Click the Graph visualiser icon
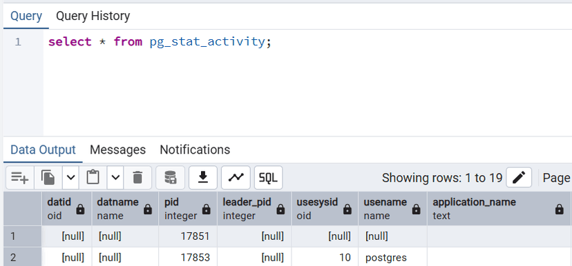572x266 pixels. [236, 178]
